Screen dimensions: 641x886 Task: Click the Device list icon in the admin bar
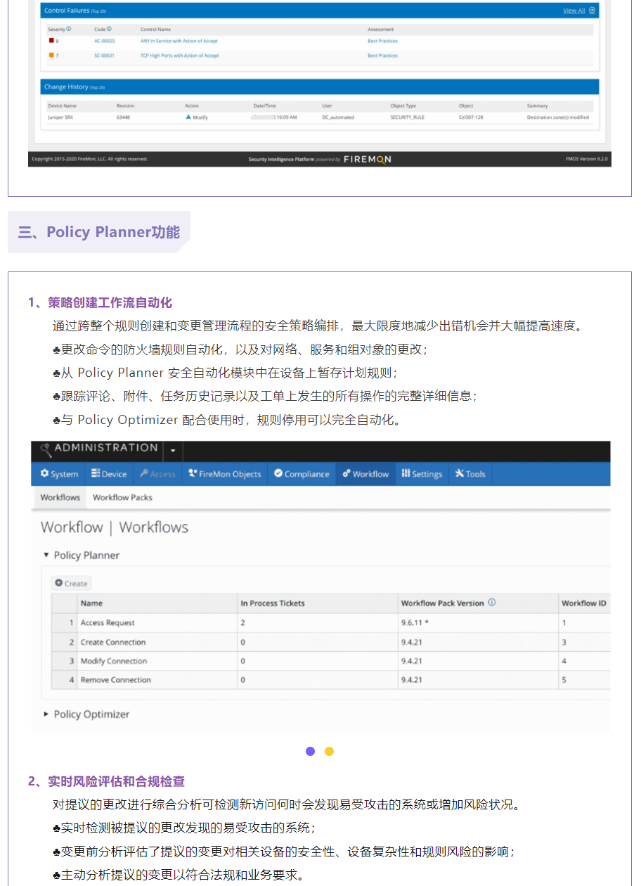pyautogui.click(x=96, y=473)
